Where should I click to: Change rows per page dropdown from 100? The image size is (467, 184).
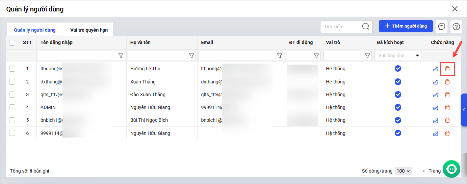(x=404, y=171)
